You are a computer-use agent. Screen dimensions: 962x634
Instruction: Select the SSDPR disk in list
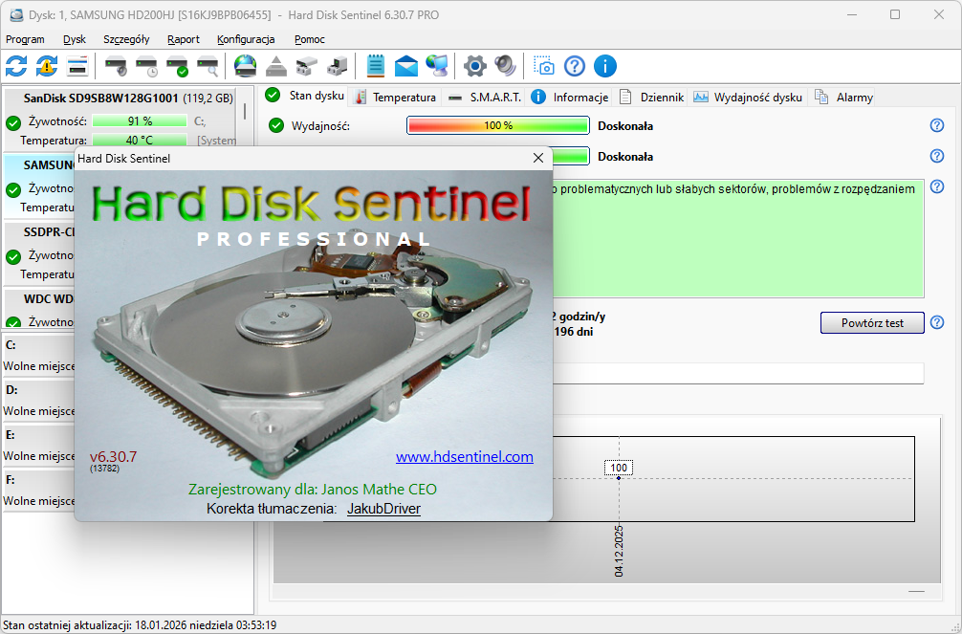coord(39,252)
